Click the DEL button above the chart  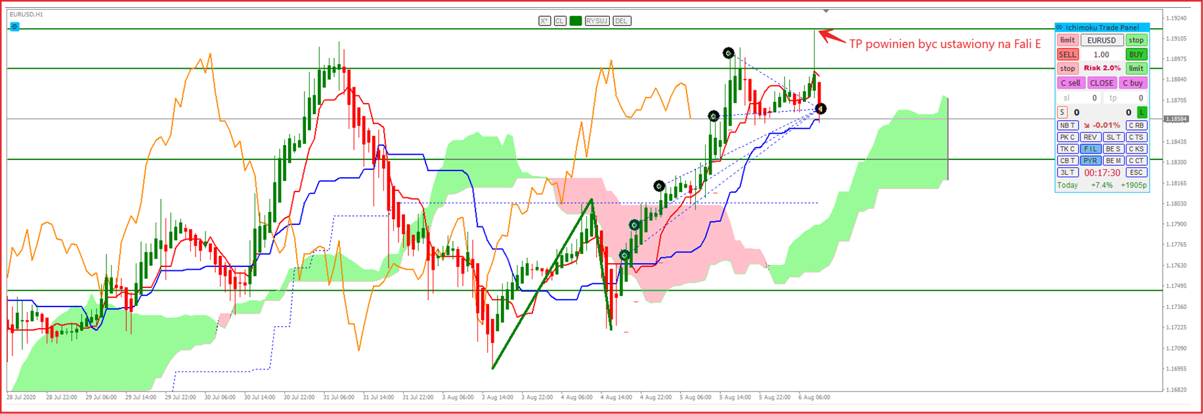621,21
